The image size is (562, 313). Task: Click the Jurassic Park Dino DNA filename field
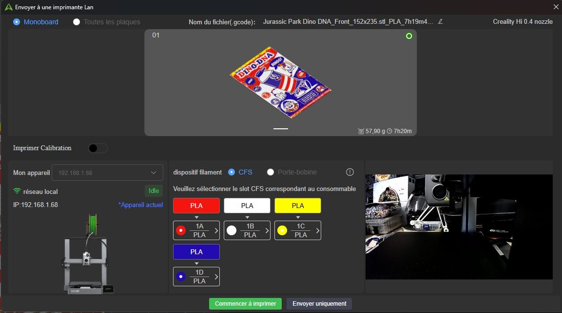click(348, 22)
